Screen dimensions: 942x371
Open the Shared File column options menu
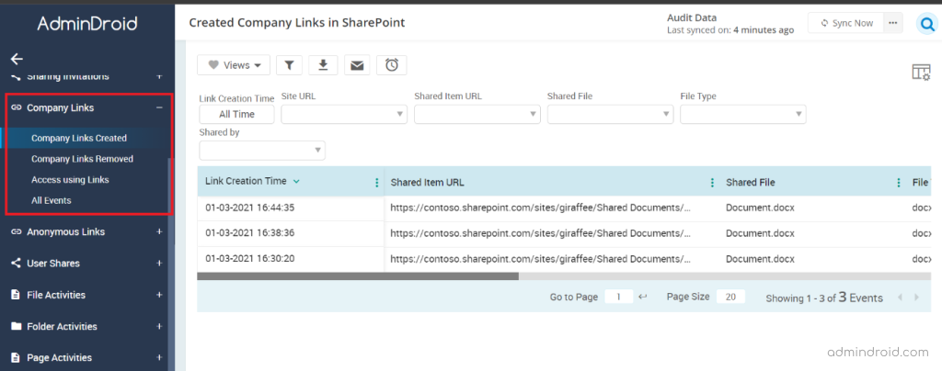coord(899,183)
